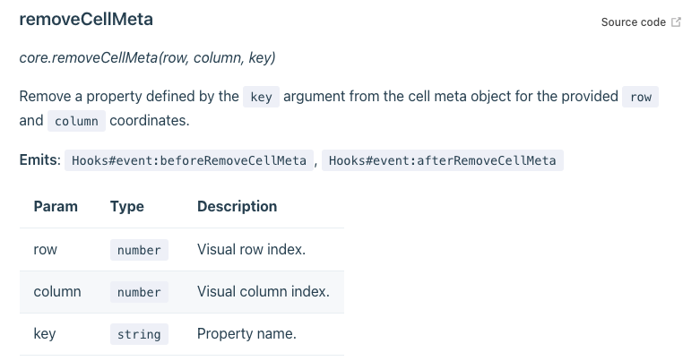The width and height of the screenshot is (700, 361).
Task: Open the Source code link
Action: pyautogui.click(x=633, y=22)
